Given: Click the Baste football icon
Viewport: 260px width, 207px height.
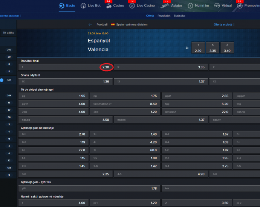Looking at the screenshot, I should [x=62, y=6].
